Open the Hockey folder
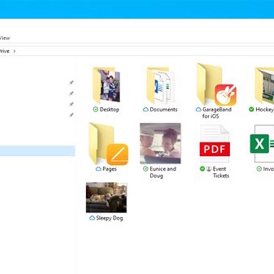274x274 pixels. [x=265, y=86]
